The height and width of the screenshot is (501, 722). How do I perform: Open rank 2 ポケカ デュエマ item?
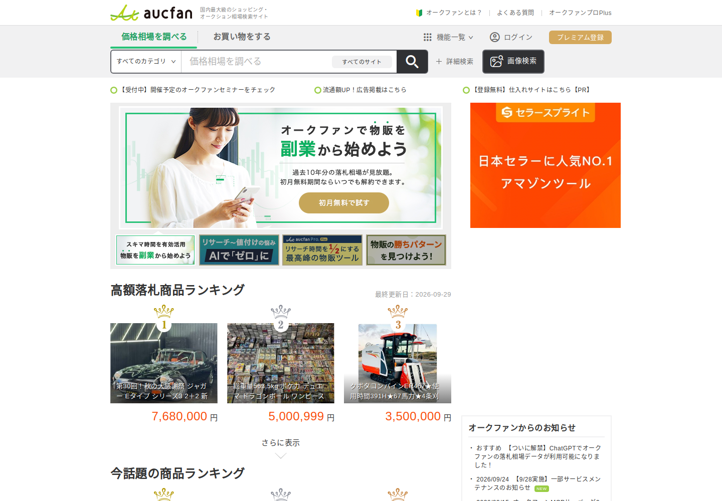point(281,363)
